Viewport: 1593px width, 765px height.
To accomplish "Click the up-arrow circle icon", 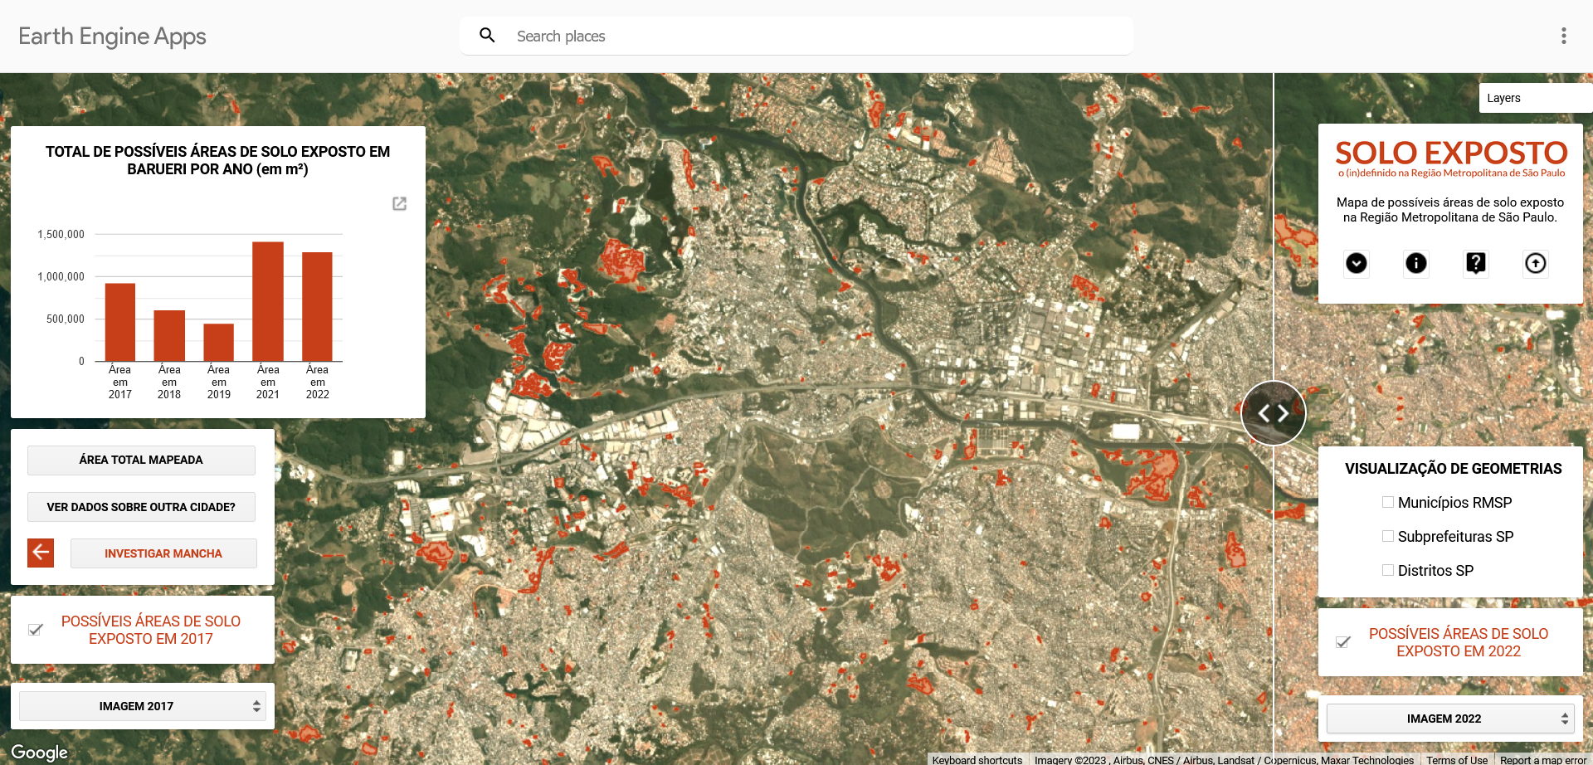I will tap(1535, 264).
